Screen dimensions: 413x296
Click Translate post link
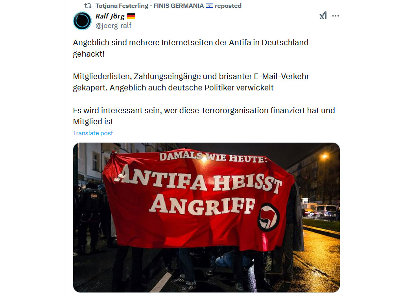[x=93, y=133]
